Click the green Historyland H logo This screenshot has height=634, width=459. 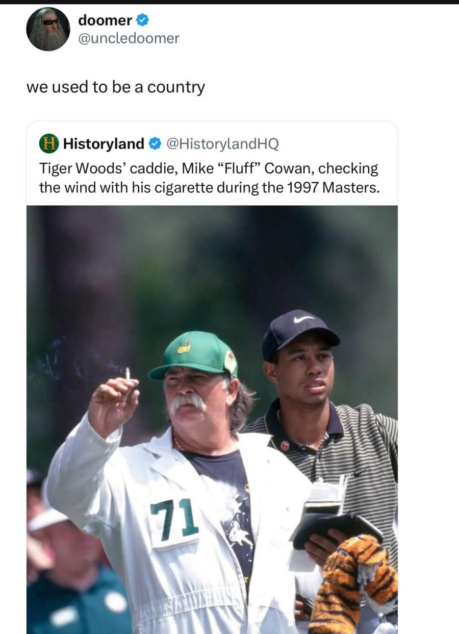click(x=49, y=143)
